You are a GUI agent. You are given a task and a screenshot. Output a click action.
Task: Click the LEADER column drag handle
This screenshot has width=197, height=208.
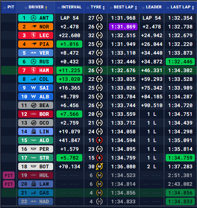(143, 8)
